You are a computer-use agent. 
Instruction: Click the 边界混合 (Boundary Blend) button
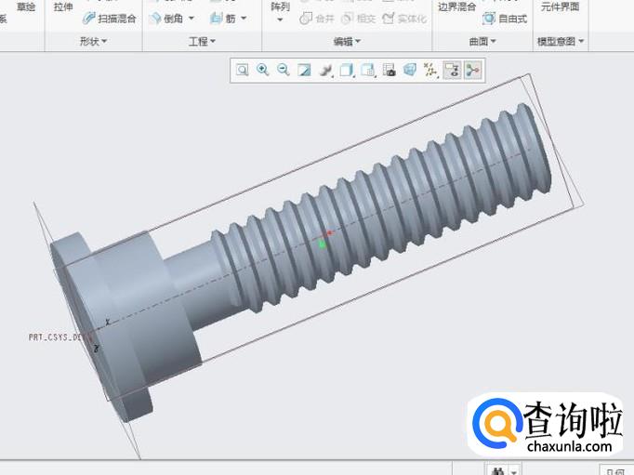click(x=456, y=7)
